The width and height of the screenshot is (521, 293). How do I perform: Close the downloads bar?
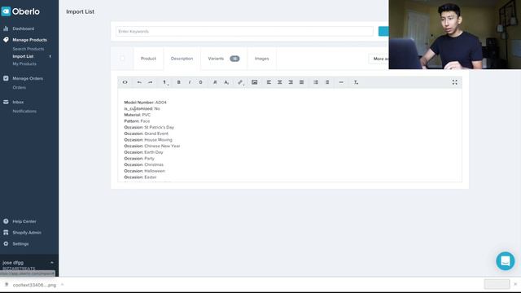(515, 284)
